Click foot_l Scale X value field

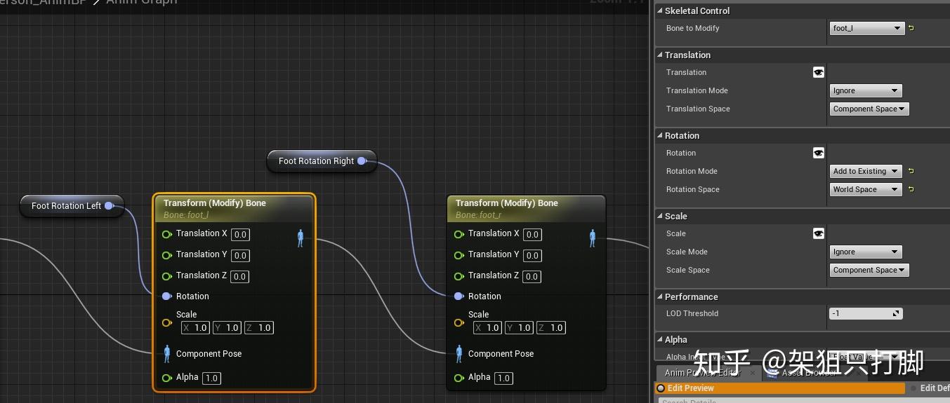(x=196, y=327)
